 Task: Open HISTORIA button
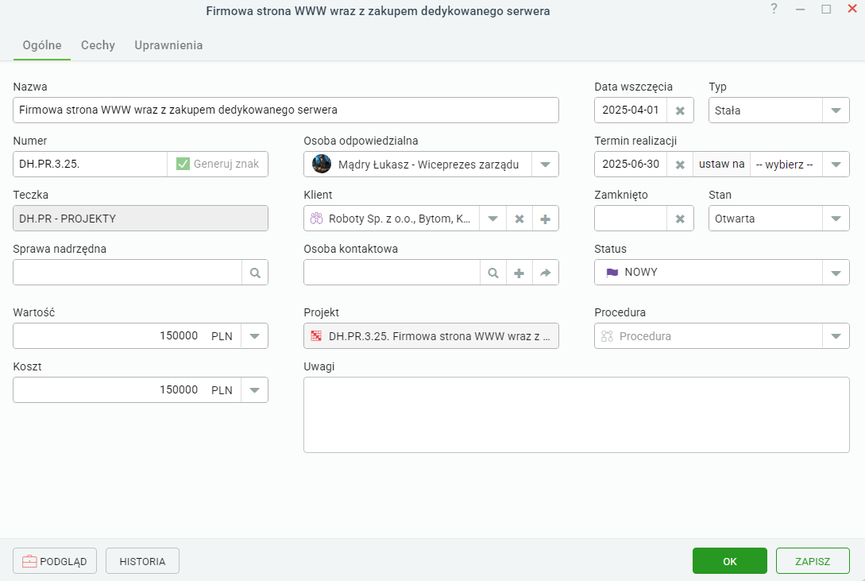coord(142,561)
